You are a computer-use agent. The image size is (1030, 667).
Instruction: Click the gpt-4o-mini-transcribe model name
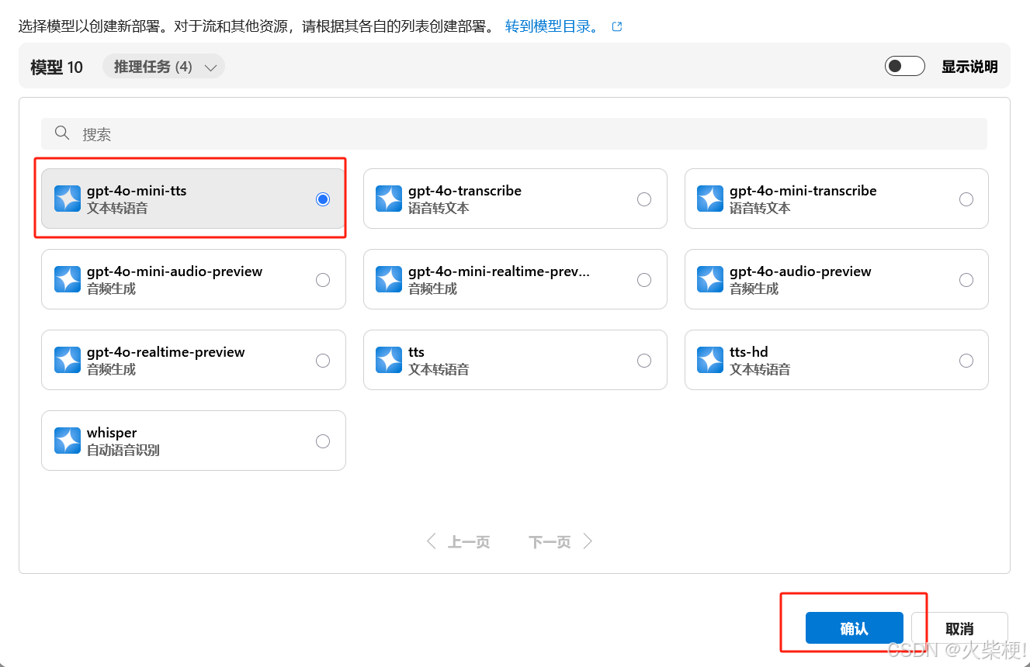(803, 191)
